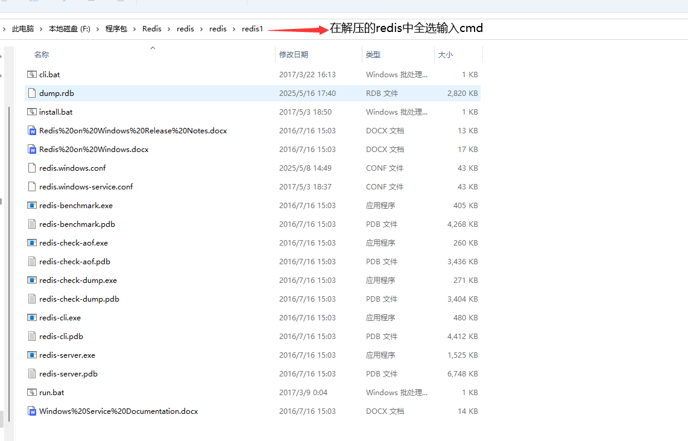Image resolution: width=688 pixels, height=441 pixels.
Task: Select the file name cli.bat
Action: tap(49, 75)
